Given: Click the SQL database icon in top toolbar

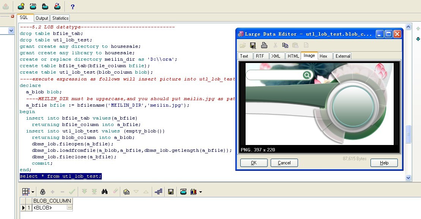Looking at the screenshot, I should (33, 6).
